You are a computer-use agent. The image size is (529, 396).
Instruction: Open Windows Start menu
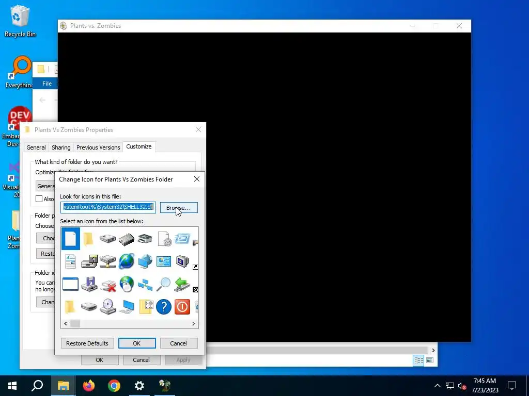12,386
